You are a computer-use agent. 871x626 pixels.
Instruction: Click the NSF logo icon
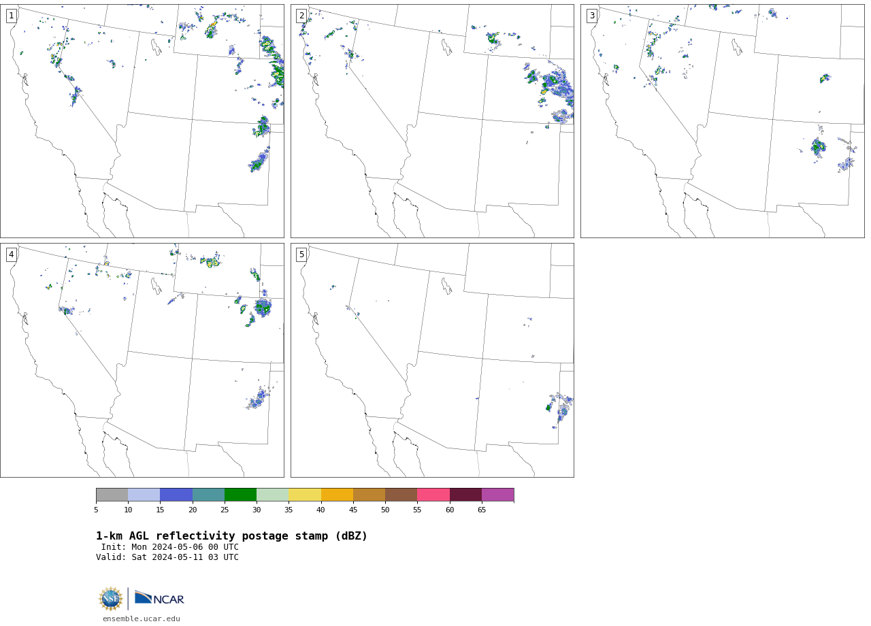coord(111,599)
